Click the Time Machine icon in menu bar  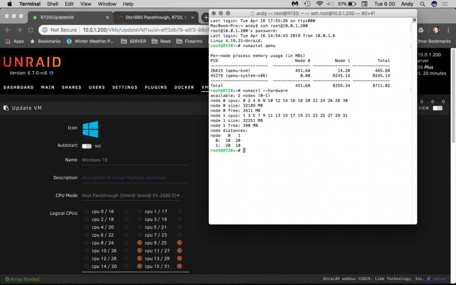pyautogui.click(x=307, y=4)
